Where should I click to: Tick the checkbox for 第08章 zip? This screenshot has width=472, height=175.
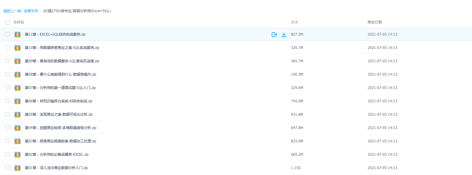point(8,74)
